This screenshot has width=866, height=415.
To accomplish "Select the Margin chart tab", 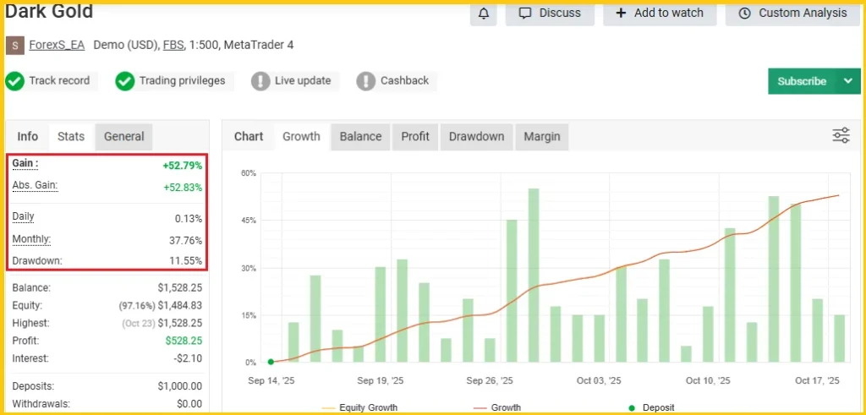I will tap(542, 137).
